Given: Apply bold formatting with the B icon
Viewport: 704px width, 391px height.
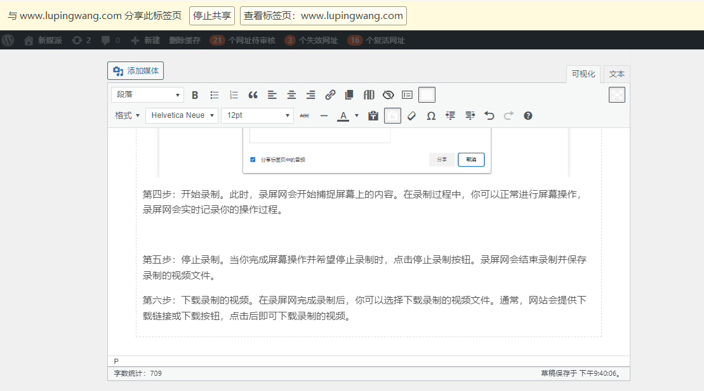Looking at the screenshot, I should tap(195, 94).
